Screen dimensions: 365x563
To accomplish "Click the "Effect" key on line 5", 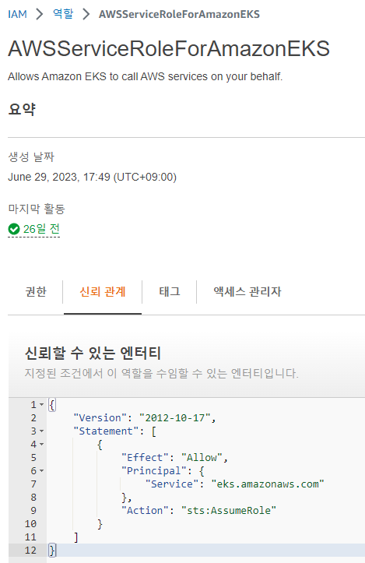I will (145, 457).
